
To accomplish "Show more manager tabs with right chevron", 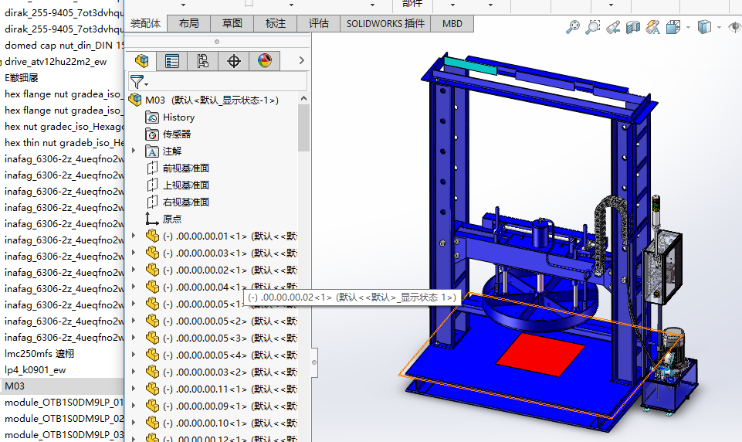I will [x=301, y=61].
